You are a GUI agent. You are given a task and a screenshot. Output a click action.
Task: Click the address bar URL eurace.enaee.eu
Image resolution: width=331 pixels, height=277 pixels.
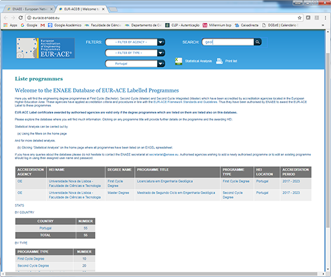46,18
